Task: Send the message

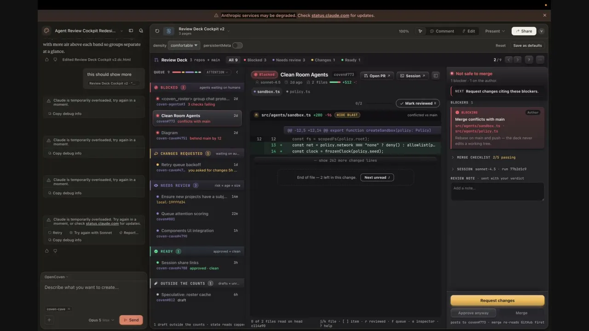Action: click(x=131, y=320)
